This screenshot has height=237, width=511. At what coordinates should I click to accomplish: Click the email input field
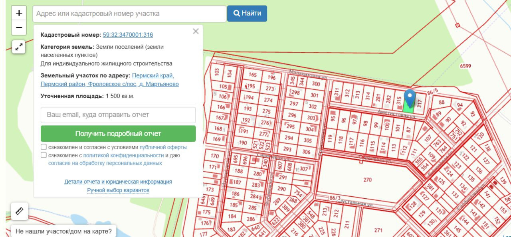pos(118,115)
